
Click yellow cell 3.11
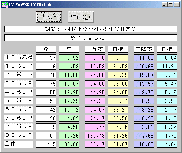tap(118, 58)
